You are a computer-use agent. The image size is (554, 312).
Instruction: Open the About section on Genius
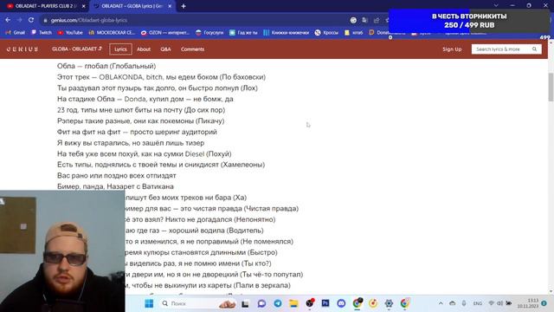(x=144, y=49)
